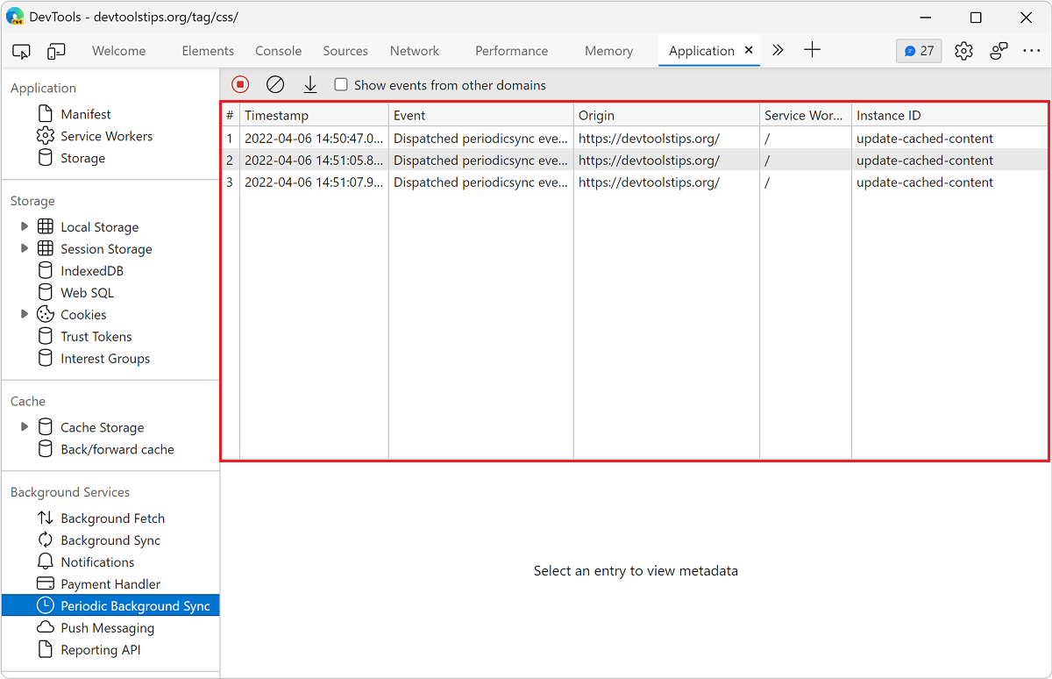Expand Cache Storage in the sidebar
Image resolution: width=1052 pixels, height=679 pixels.
pyautogui.click(x=25, y=427)
